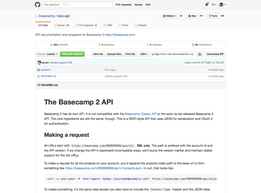Open the qrush author name link
The height and width of the screenshot is (193, 261).
(x=45, y=62)
